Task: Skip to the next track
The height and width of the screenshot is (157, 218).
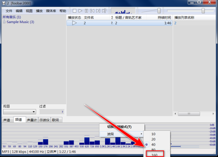Action: coord(98,11)
